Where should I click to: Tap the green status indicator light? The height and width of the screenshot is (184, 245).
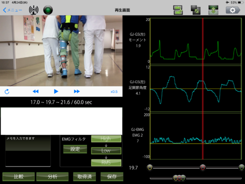pos(48,10)
